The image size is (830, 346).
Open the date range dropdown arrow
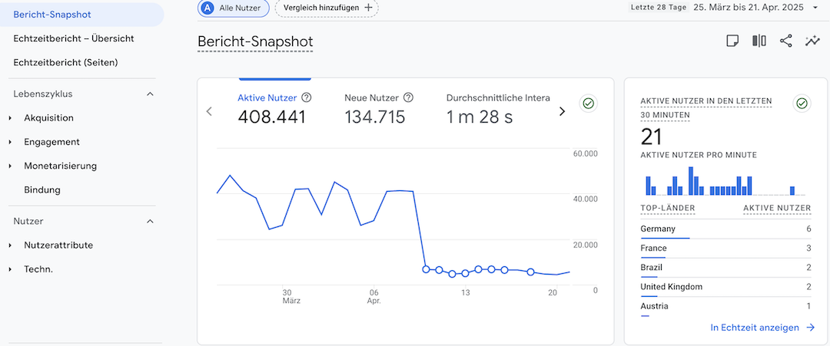pos(815,8)
